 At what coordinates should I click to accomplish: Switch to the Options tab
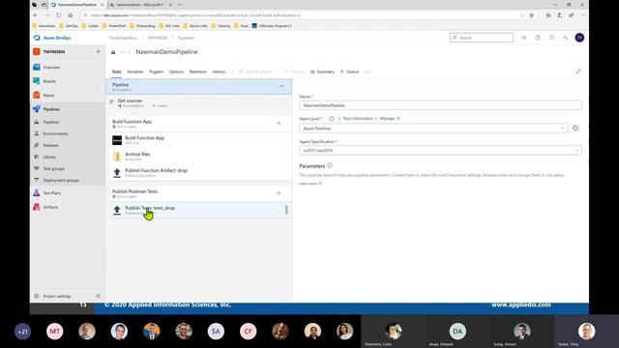(176, 72)
